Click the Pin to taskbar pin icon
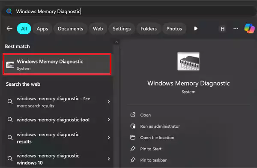257x168 pixels. [133, 160]
